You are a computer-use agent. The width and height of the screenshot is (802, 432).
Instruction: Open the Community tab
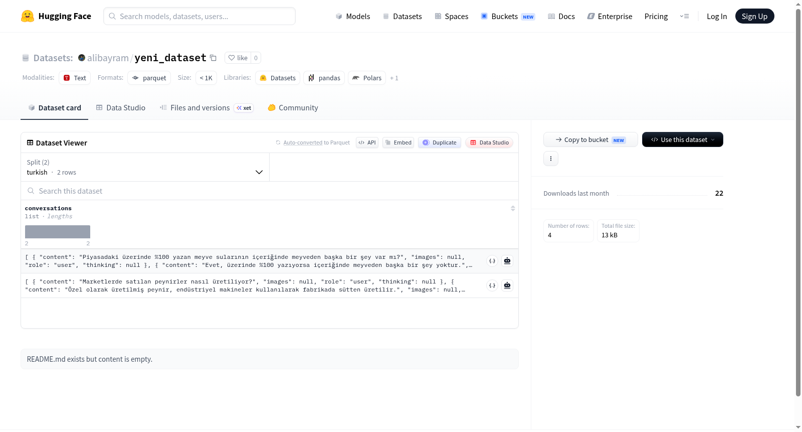(x=293, y=108)
